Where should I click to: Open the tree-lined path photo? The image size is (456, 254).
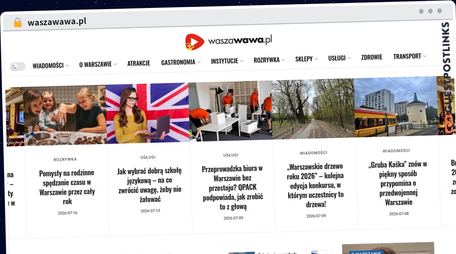pos(313,108)
